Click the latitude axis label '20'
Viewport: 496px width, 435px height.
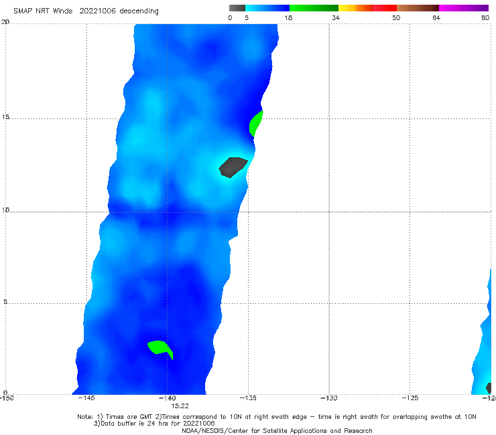(x=5, y=22)
